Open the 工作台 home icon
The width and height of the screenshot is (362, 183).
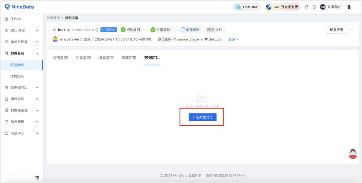point(7,19)
